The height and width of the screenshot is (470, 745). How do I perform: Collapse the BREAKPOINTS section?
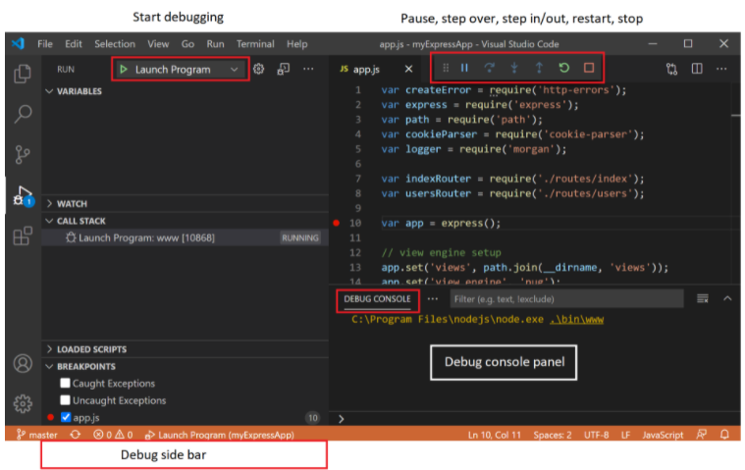(80, 367)
